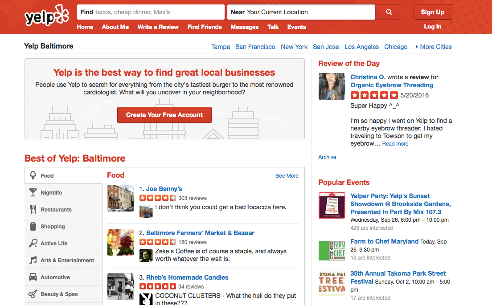Expand the More Cities list
The height and width of the screenshot is (305, 492).
tap(434, 47)
